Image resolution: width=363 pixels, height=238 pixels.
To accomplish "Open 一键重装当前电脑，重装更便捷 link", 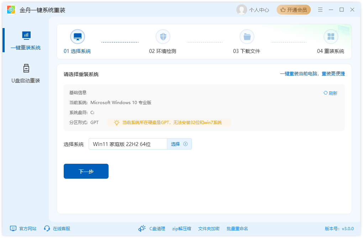I will pos(312,74).
